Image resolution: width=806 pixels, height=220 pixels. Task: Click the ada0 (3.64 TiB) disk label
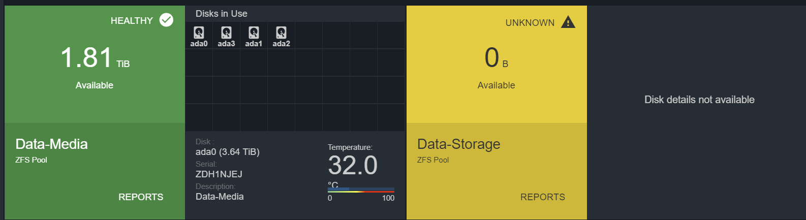coord(228,152)
